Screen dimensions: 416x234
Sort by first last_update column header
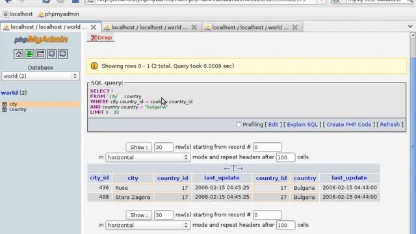coord(222,177)
